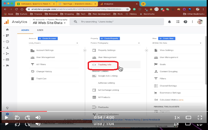The height and width of the screenshot is (130, 208).
Task: Open Google Ads Linking
Action: coord(108,76)
